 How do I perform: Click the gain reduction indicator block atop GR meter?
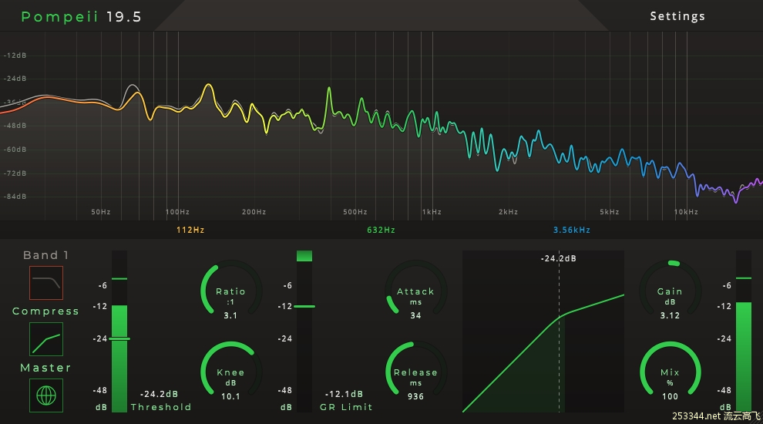point(304,256)
